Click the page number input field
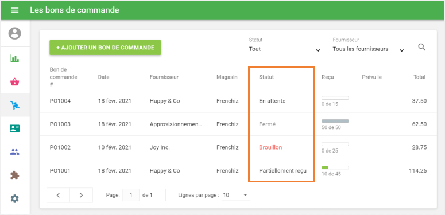The image size is (445, 215). tap(131, 195)
